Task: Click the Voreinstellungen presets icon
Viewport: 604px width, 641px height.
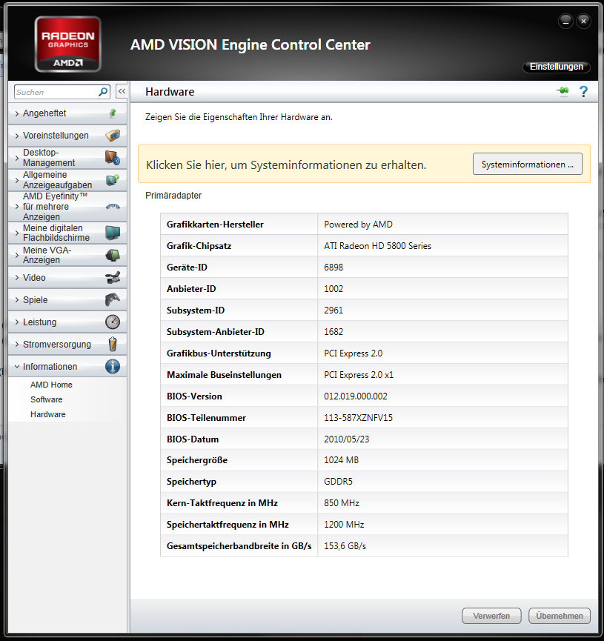Action: coord(113,136)
